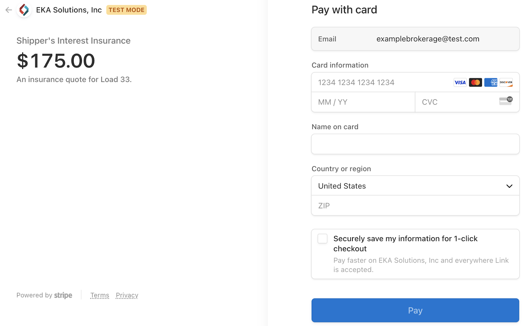This screenshot has width=522, height=326.
Task: Click the Visa card brand icon
Action: 460,82
